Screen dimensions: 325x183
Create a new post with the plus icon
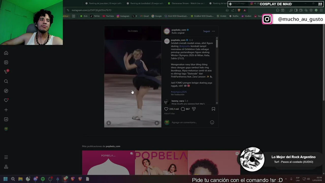[6, 110]
